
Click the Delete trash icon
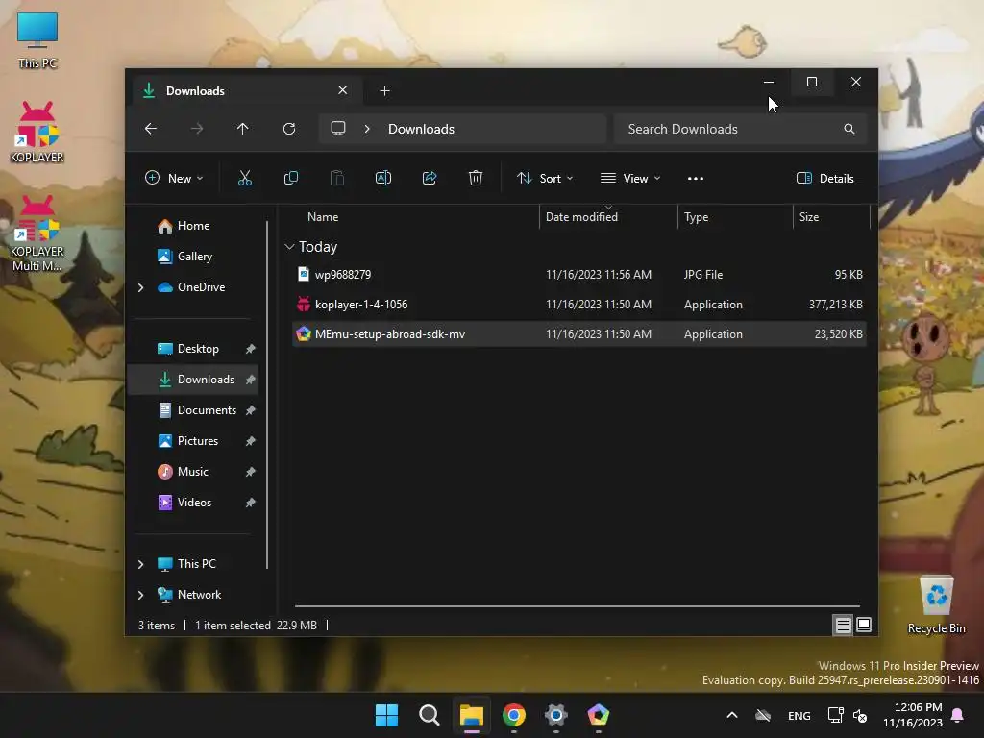click(476, 178)
